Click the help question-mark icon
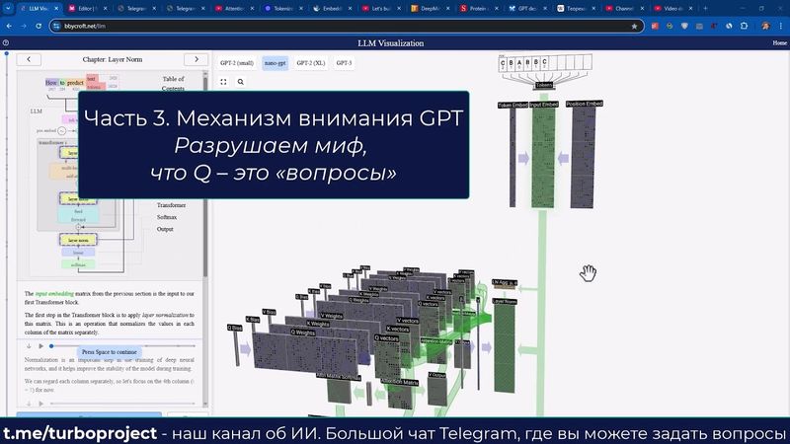 pyautogui.click(x=6, y=43)
